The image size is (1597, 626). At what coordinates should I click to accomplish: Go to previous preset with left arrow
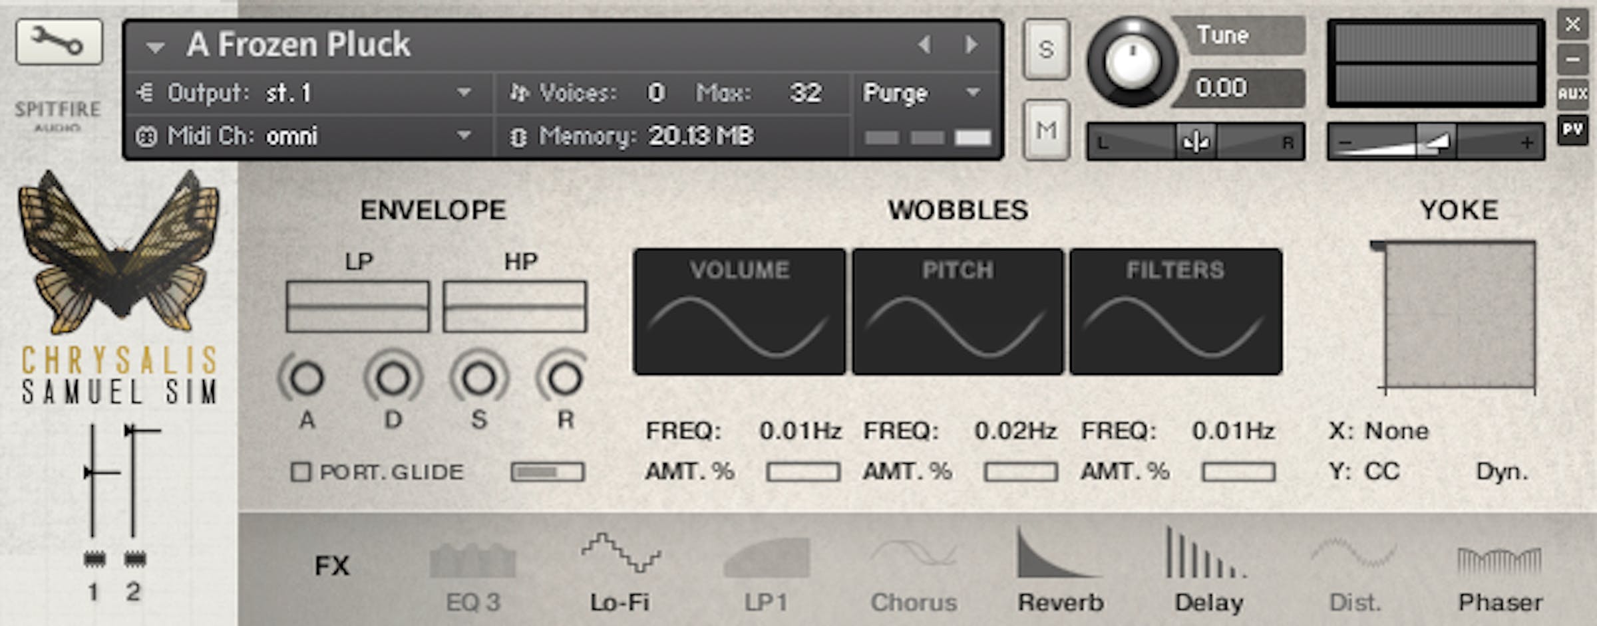924,45
